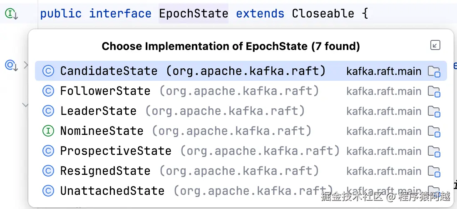Open popup in Find tool window
The image size is (457, 209).
pos(435,45)
